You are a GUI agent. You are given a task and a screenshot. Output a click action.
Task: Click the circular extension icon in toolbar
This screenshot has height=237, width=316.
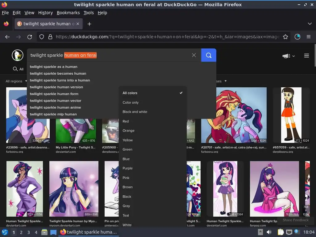coord(297,37)
